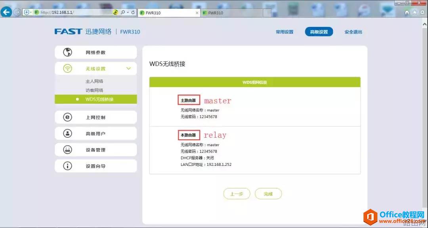Click the globe icon for 网络参数

(68, 52)
